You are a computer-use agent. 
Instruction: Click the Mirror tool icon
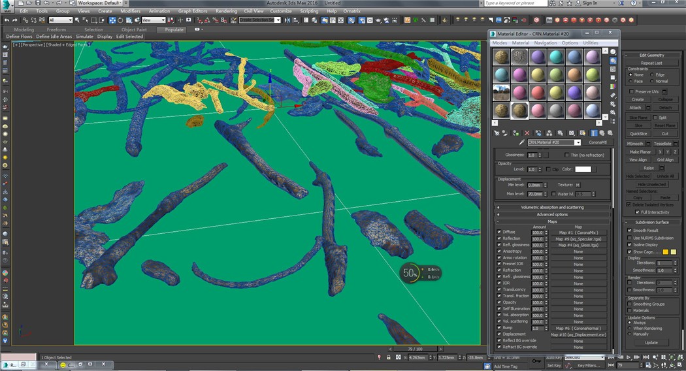pyautogui.click(x=288, y=20)
